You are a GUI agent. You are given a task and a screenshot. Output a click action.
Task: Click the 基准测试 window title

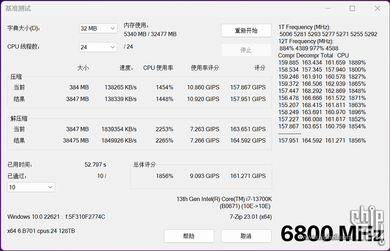click(x=18, y=8)
